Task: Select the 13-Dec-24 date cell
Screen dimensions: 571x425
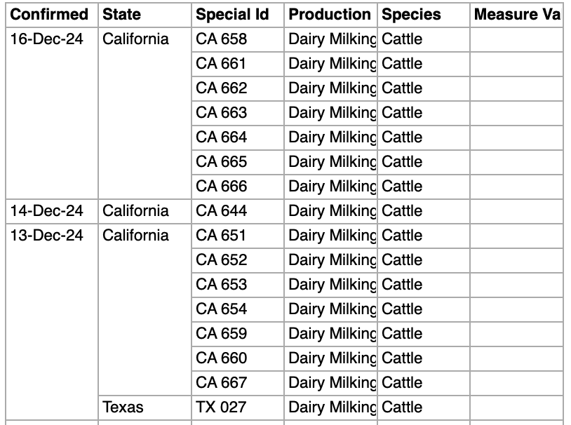Action: (46, 236)
